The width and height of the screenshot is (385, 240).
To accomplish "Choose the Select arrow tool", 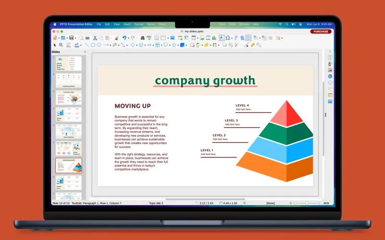I will tap(54, 45).
